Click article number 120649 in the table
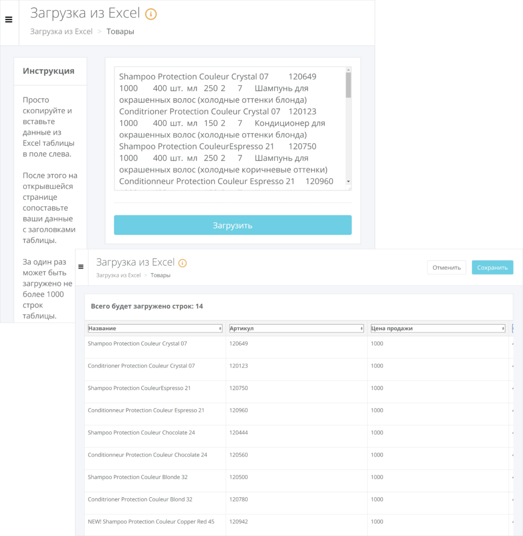523x536 pixels. (x=238, y=344)
